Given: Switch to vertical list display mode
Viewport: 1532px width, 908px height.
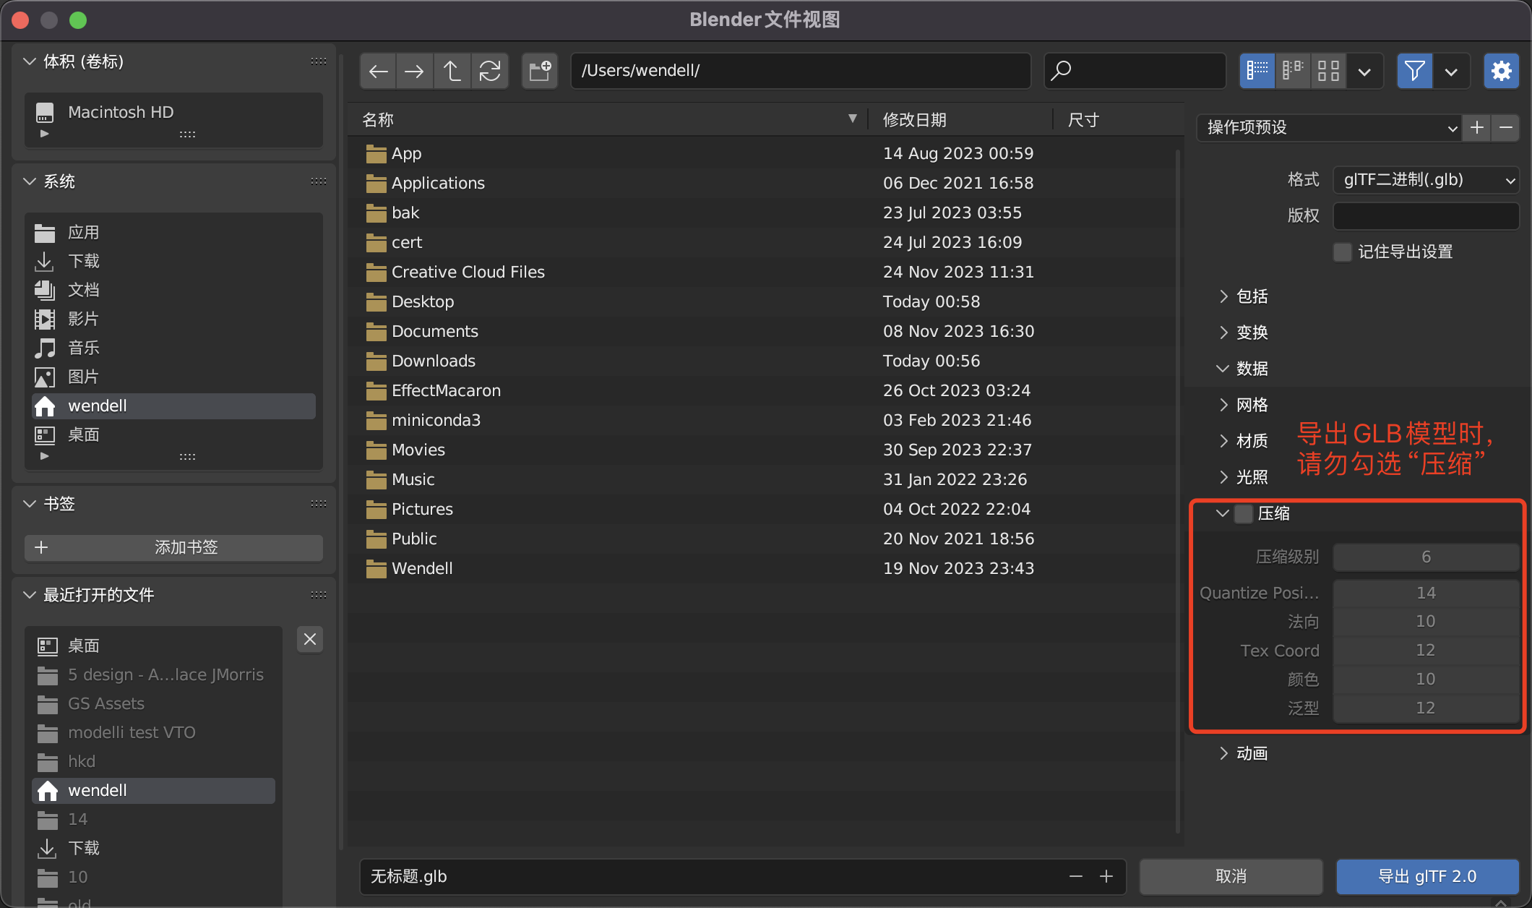Looking at the screenshot, I should (x=1257, y=71).
